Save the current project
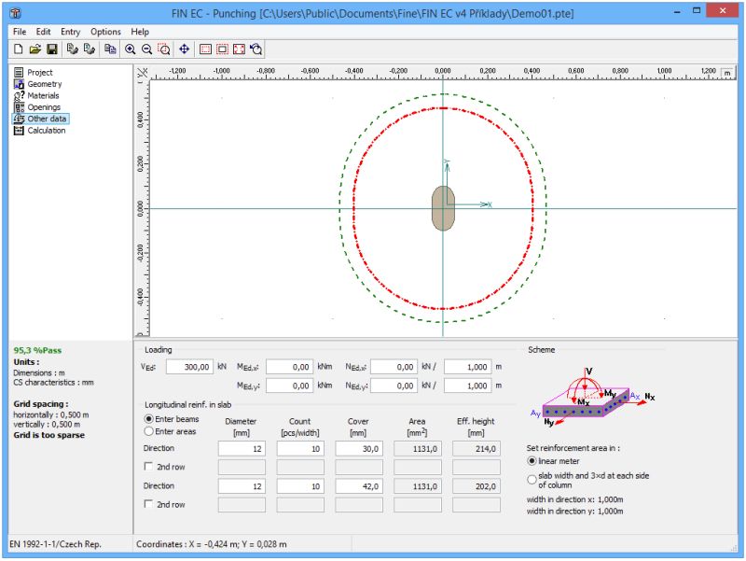The height and width of the screenshot is (561, 746). coord(53,49)
